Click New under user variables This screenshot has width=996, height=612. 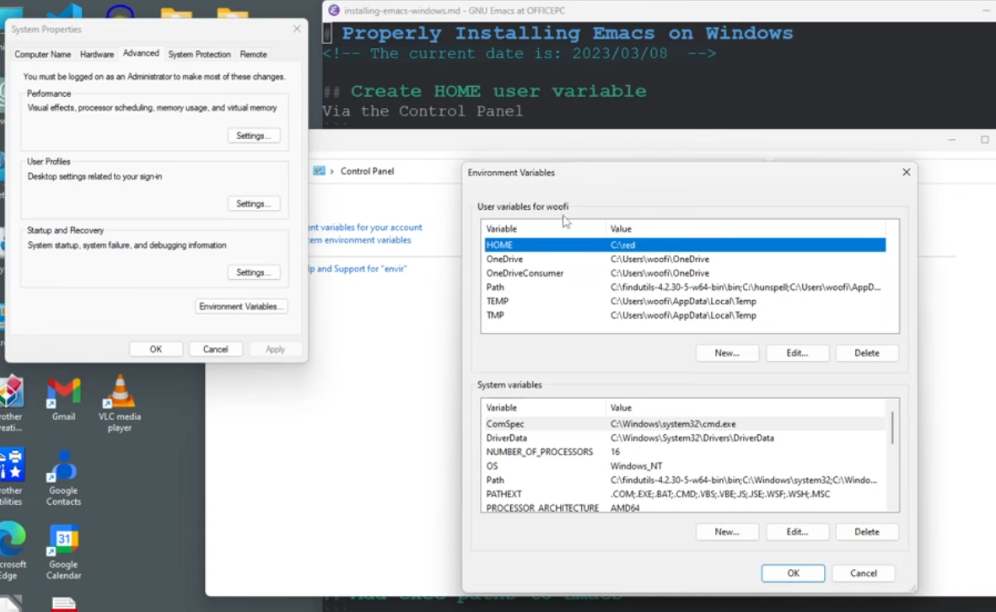coord(726,353)
